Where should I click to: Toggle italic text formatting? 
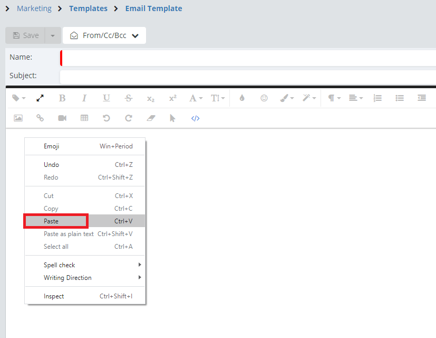(84, 98)
